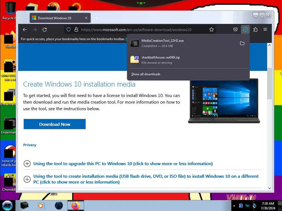Click the volume tray icon
The width and height of the screenshot is (282, 211).
(254, 206)
